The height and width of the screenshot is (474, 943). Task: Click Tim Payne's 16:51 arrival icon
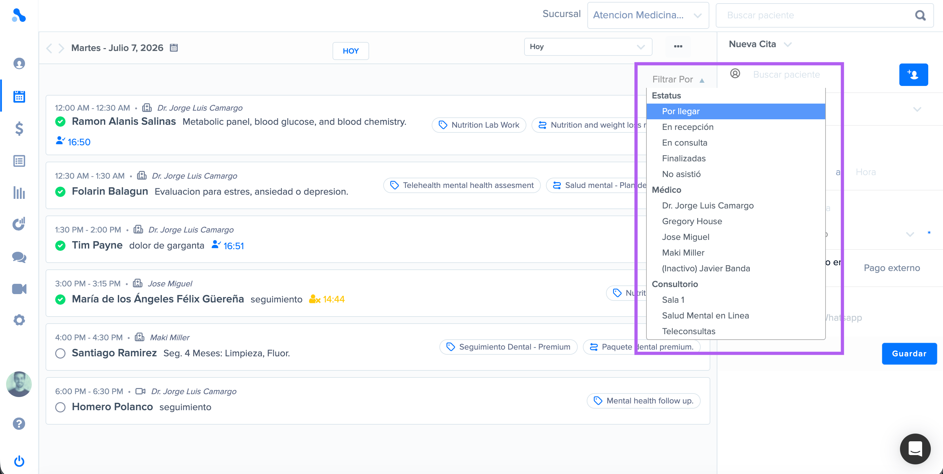pyautogui.click(x=216, y=245)
